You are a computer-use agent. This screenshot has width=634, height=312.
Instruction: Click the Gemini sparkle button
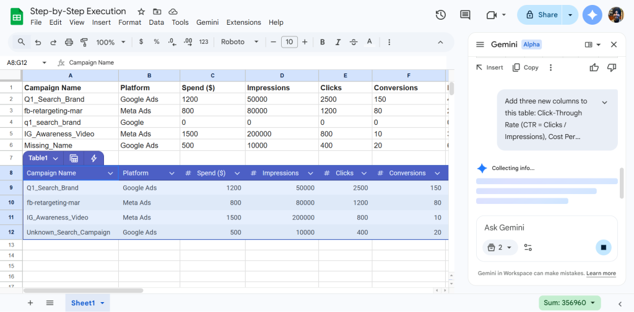pos(593,15)
